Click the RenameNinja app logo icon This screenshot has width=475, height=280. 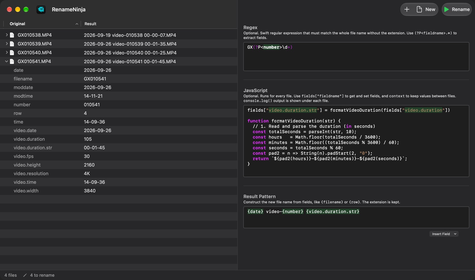(x=41, y=9)
